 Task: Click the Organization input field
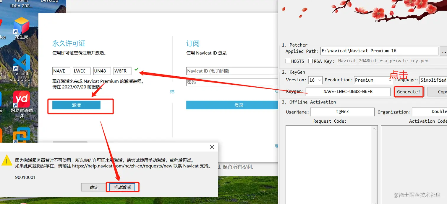(x=429, y=112)
